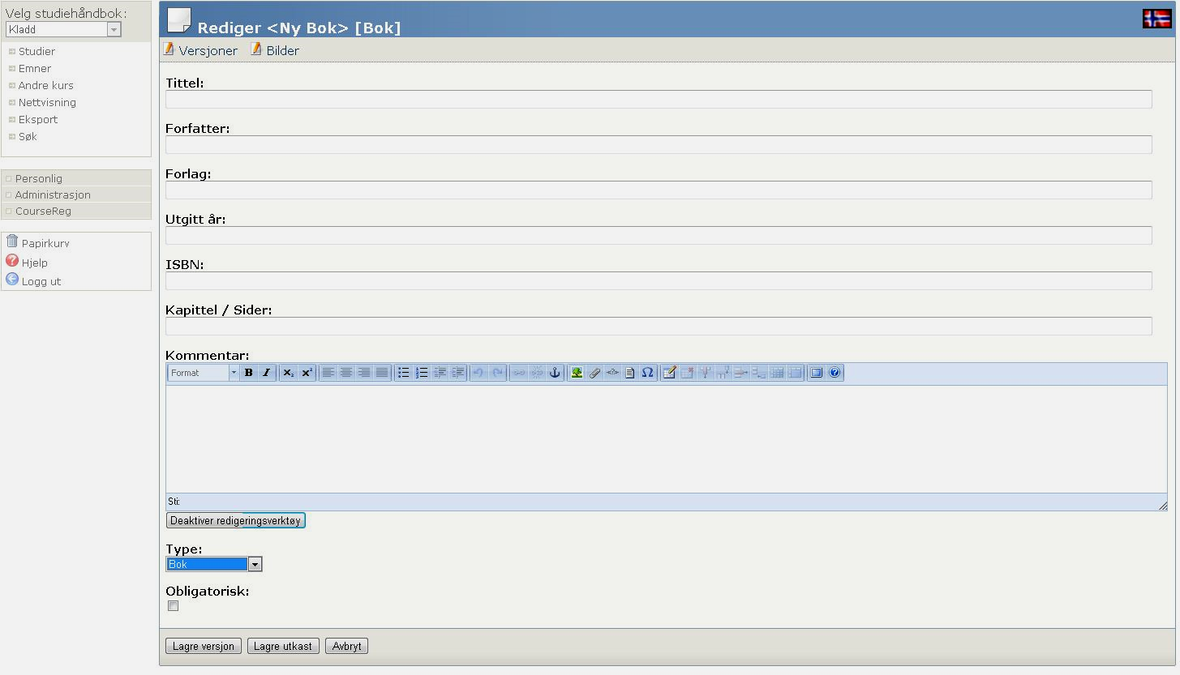Screen dimensions: 1180x675
Task: Toggle fullscreen editor mode icon
Action: click(x=817, y=373)
